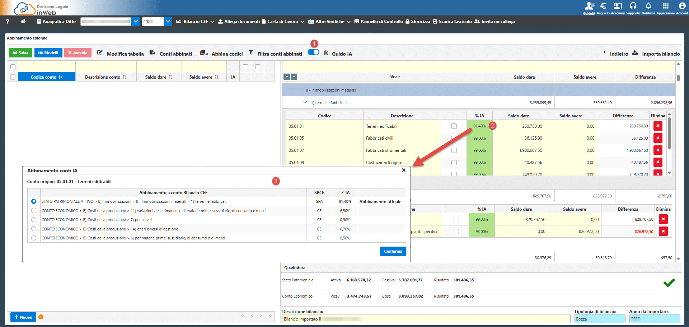Open Supporto headset icon
This screenshot has height=327, width=689.
click(633, 6)
